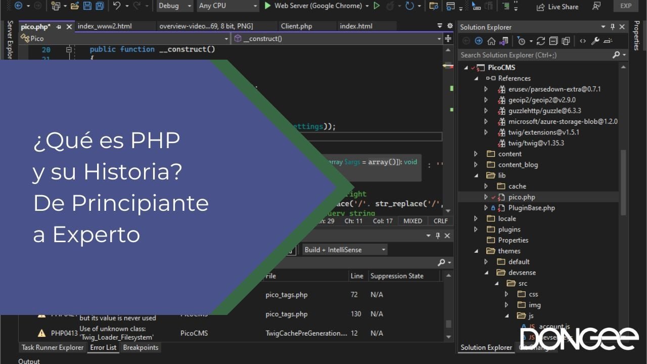Sort Error List by Line column
The width and height of the screenshot is (647, 364).
pos(357,276)
